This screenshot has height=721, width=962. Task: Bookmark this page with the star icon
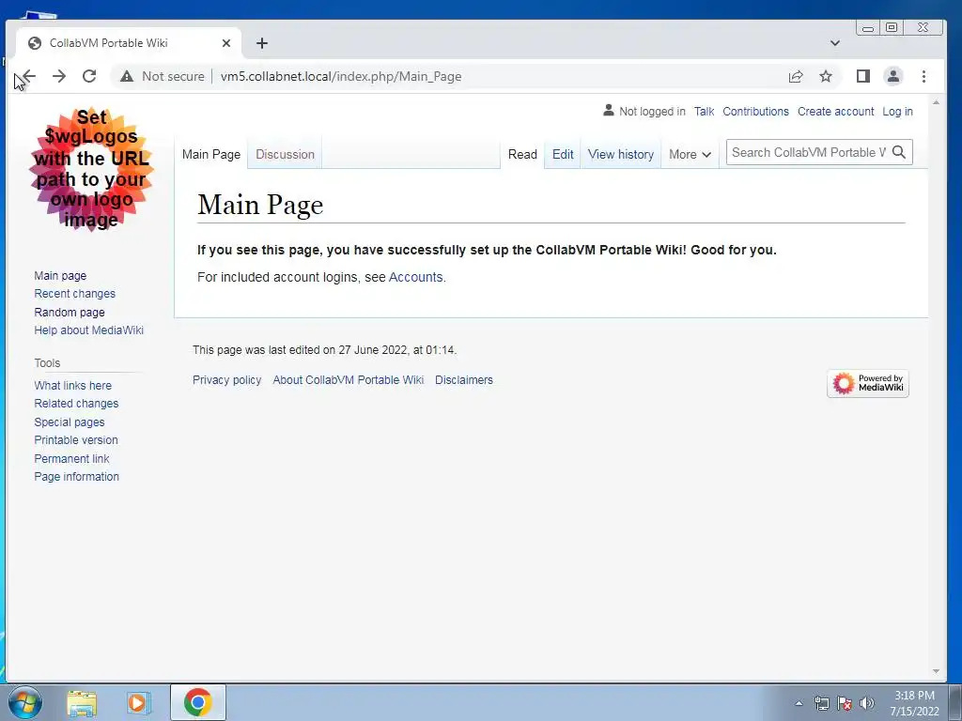826,76
